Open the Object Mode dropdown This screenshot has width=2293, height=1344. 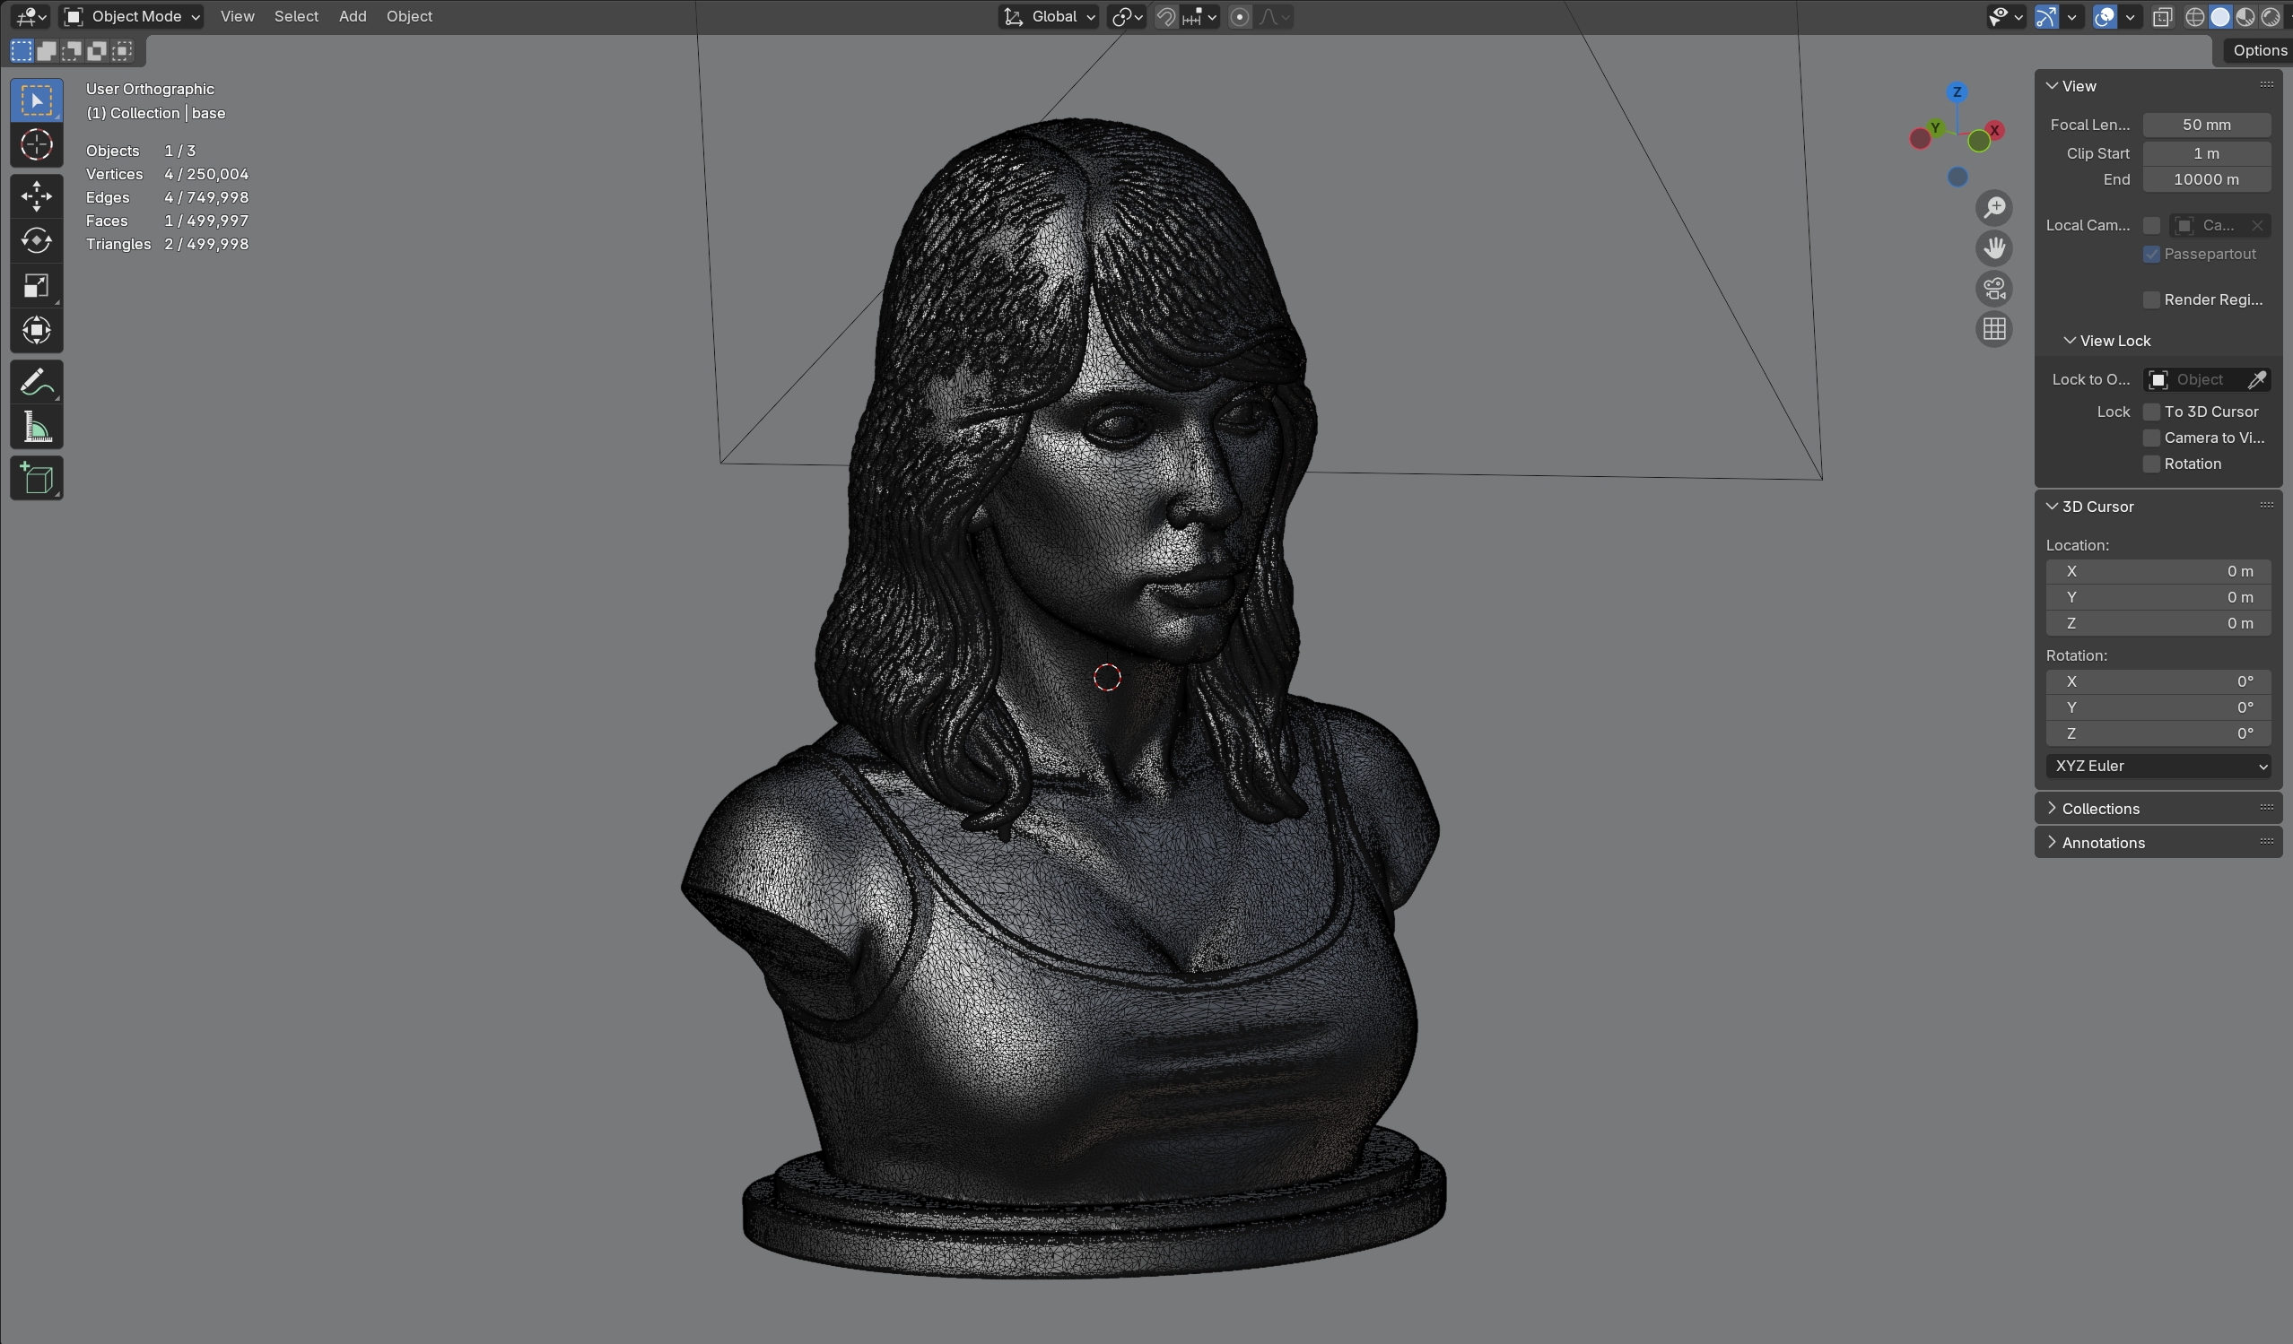(132, 16)
